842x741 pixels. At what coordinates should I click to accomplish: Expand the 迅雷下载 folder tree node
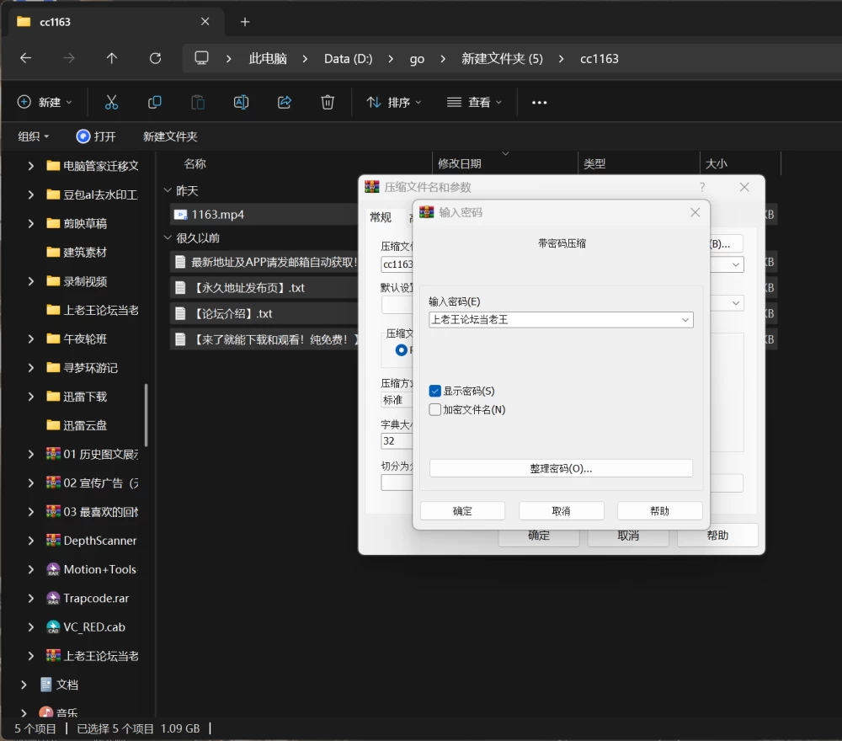[30, 397]
